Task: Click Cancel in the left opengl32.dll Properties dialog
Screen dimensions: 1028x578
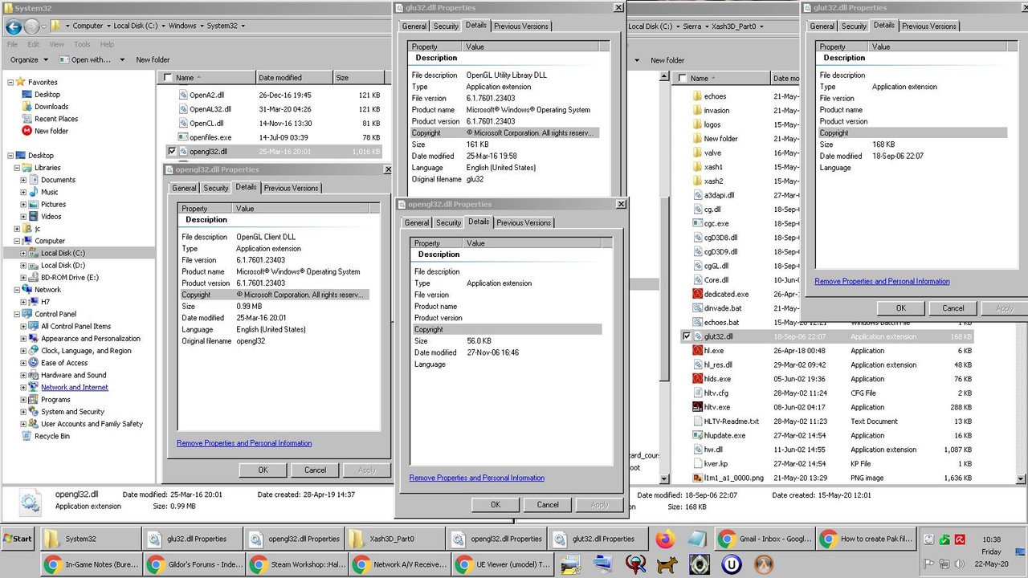Action: (315, 470)
